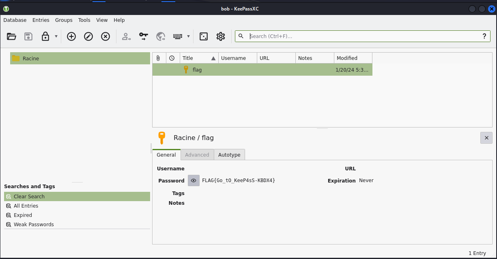Click the Racine / flag preview title
This screenshot has height=259, width=497.
pyautogui.click(x=194, y=138)
